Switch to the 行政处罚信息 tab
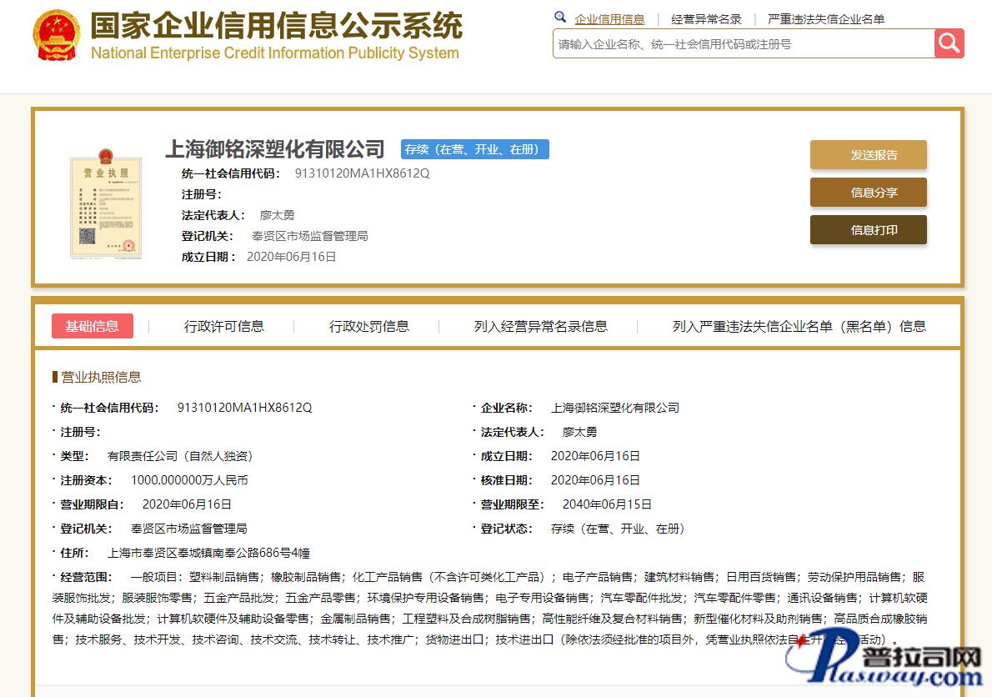The width and height of the screenshot is (992, 697). click(368, 326)
